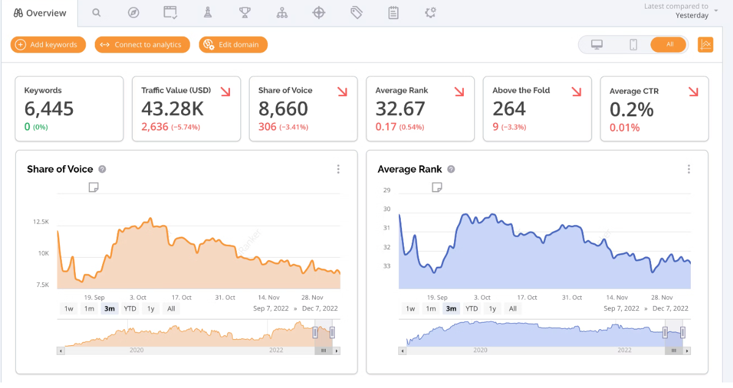Screen dimensions: 733x388
Task: Click the Traffic Value (USD) card
Action: [x=186, y=109]
